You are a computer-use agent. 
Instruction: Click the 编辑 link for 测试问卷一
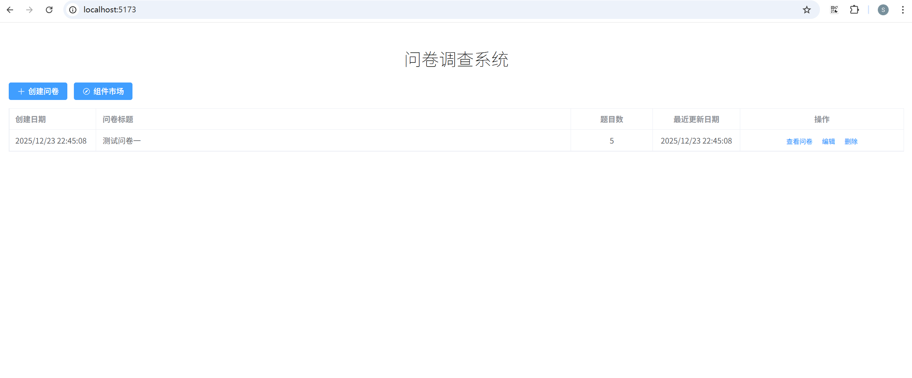[828, 141]
